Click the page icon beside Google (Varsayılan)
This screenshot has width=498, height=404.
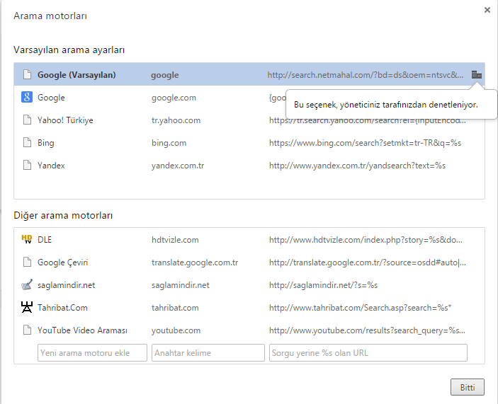tap(28, 74)
